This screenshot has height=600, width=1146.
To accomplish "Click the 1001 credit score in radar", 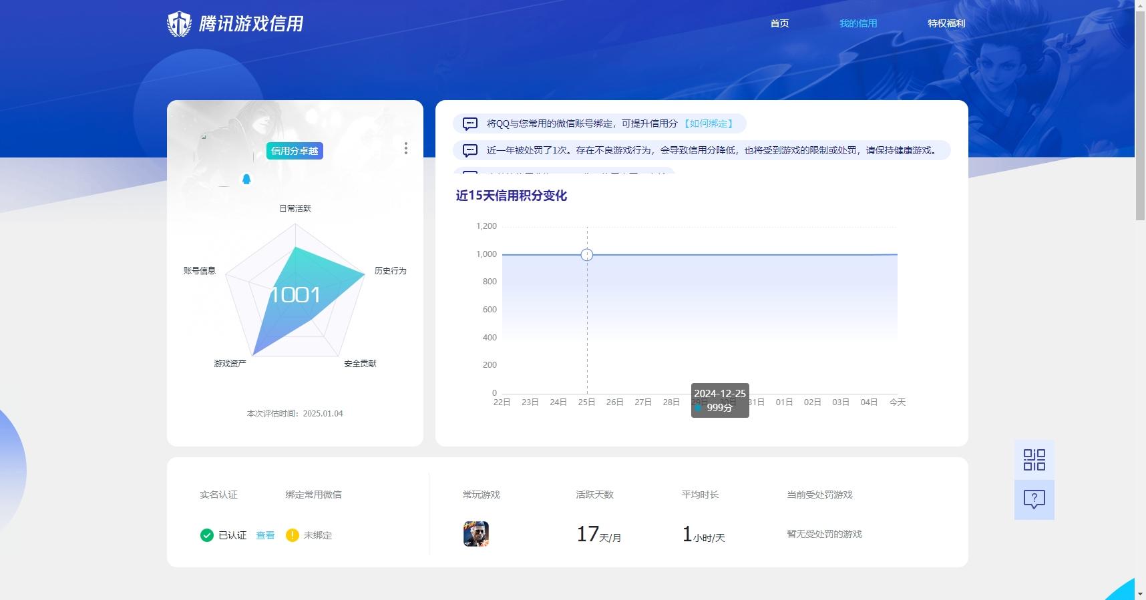I will 295,295.
